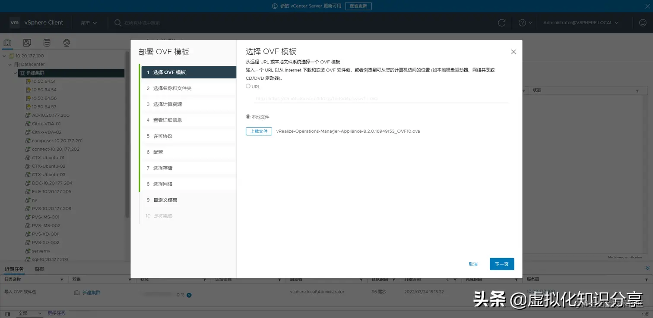Cancel the running OVF import task
This screenshot has width=653, height=318.
click(188, 295)
